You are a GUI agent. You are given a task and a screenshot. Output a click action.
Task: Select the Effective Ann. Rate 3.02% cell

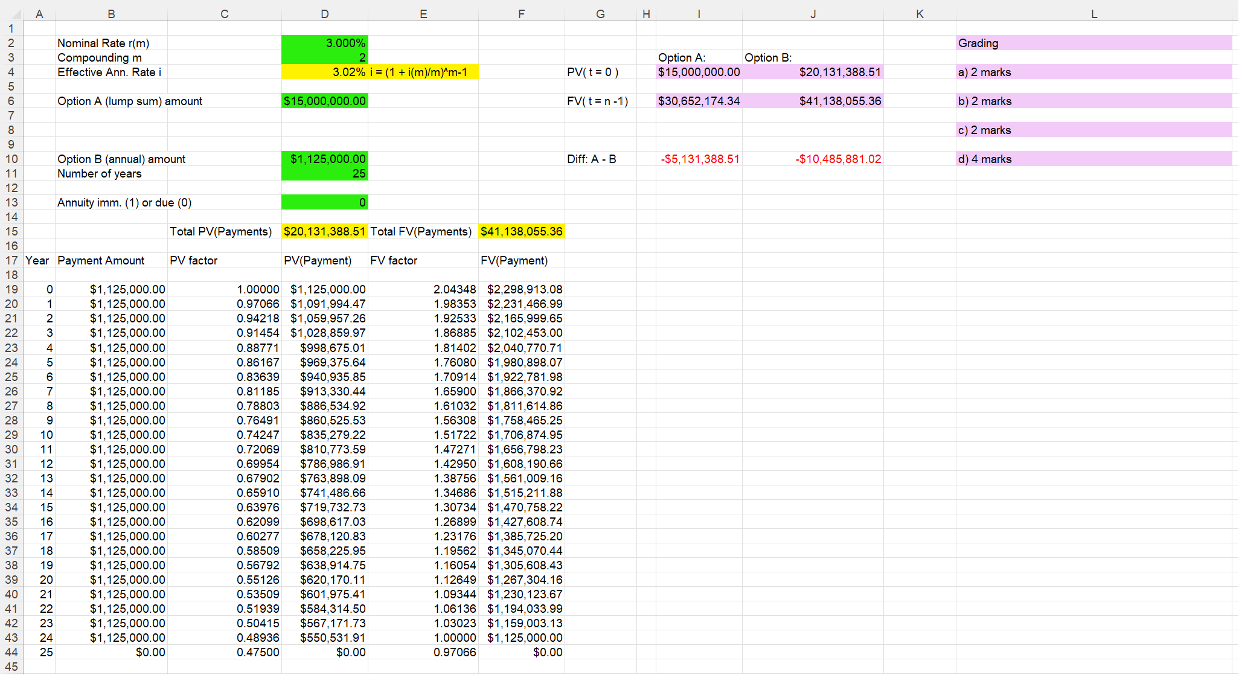pyautogui.click(x=325, y=72)
